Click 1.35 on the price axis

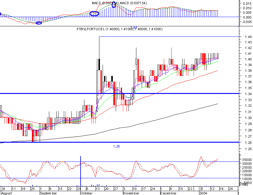coord(248,88)
